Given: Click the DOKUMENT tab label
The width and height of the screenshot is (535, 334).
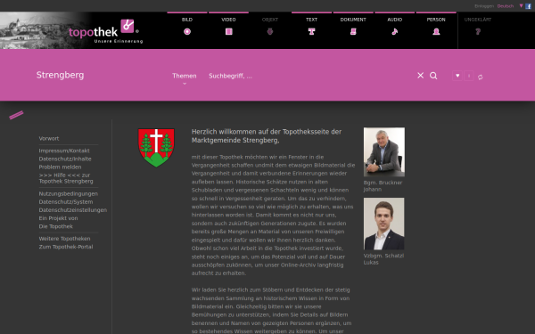Looking at the screenshot, I should point(353,20).
